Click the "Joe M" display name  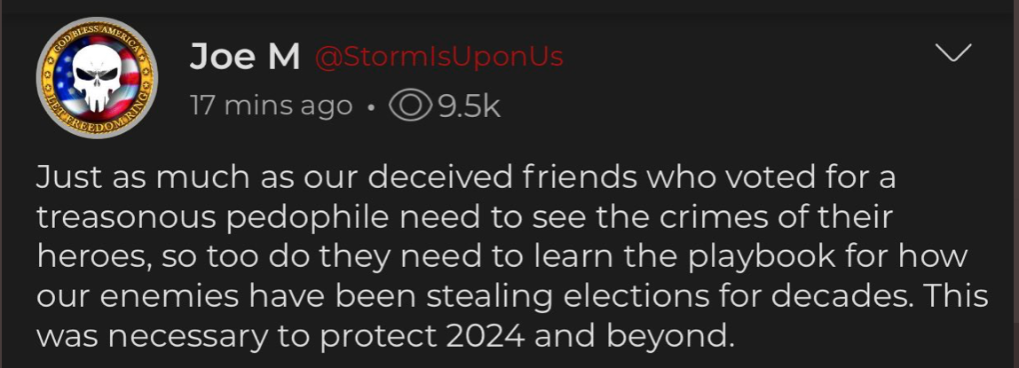click(244, 58)
